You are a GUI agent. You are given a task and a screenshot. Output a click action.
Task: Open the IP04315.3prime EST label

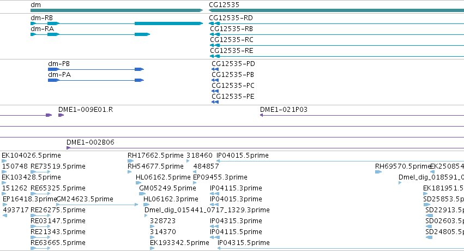(236, 221)
